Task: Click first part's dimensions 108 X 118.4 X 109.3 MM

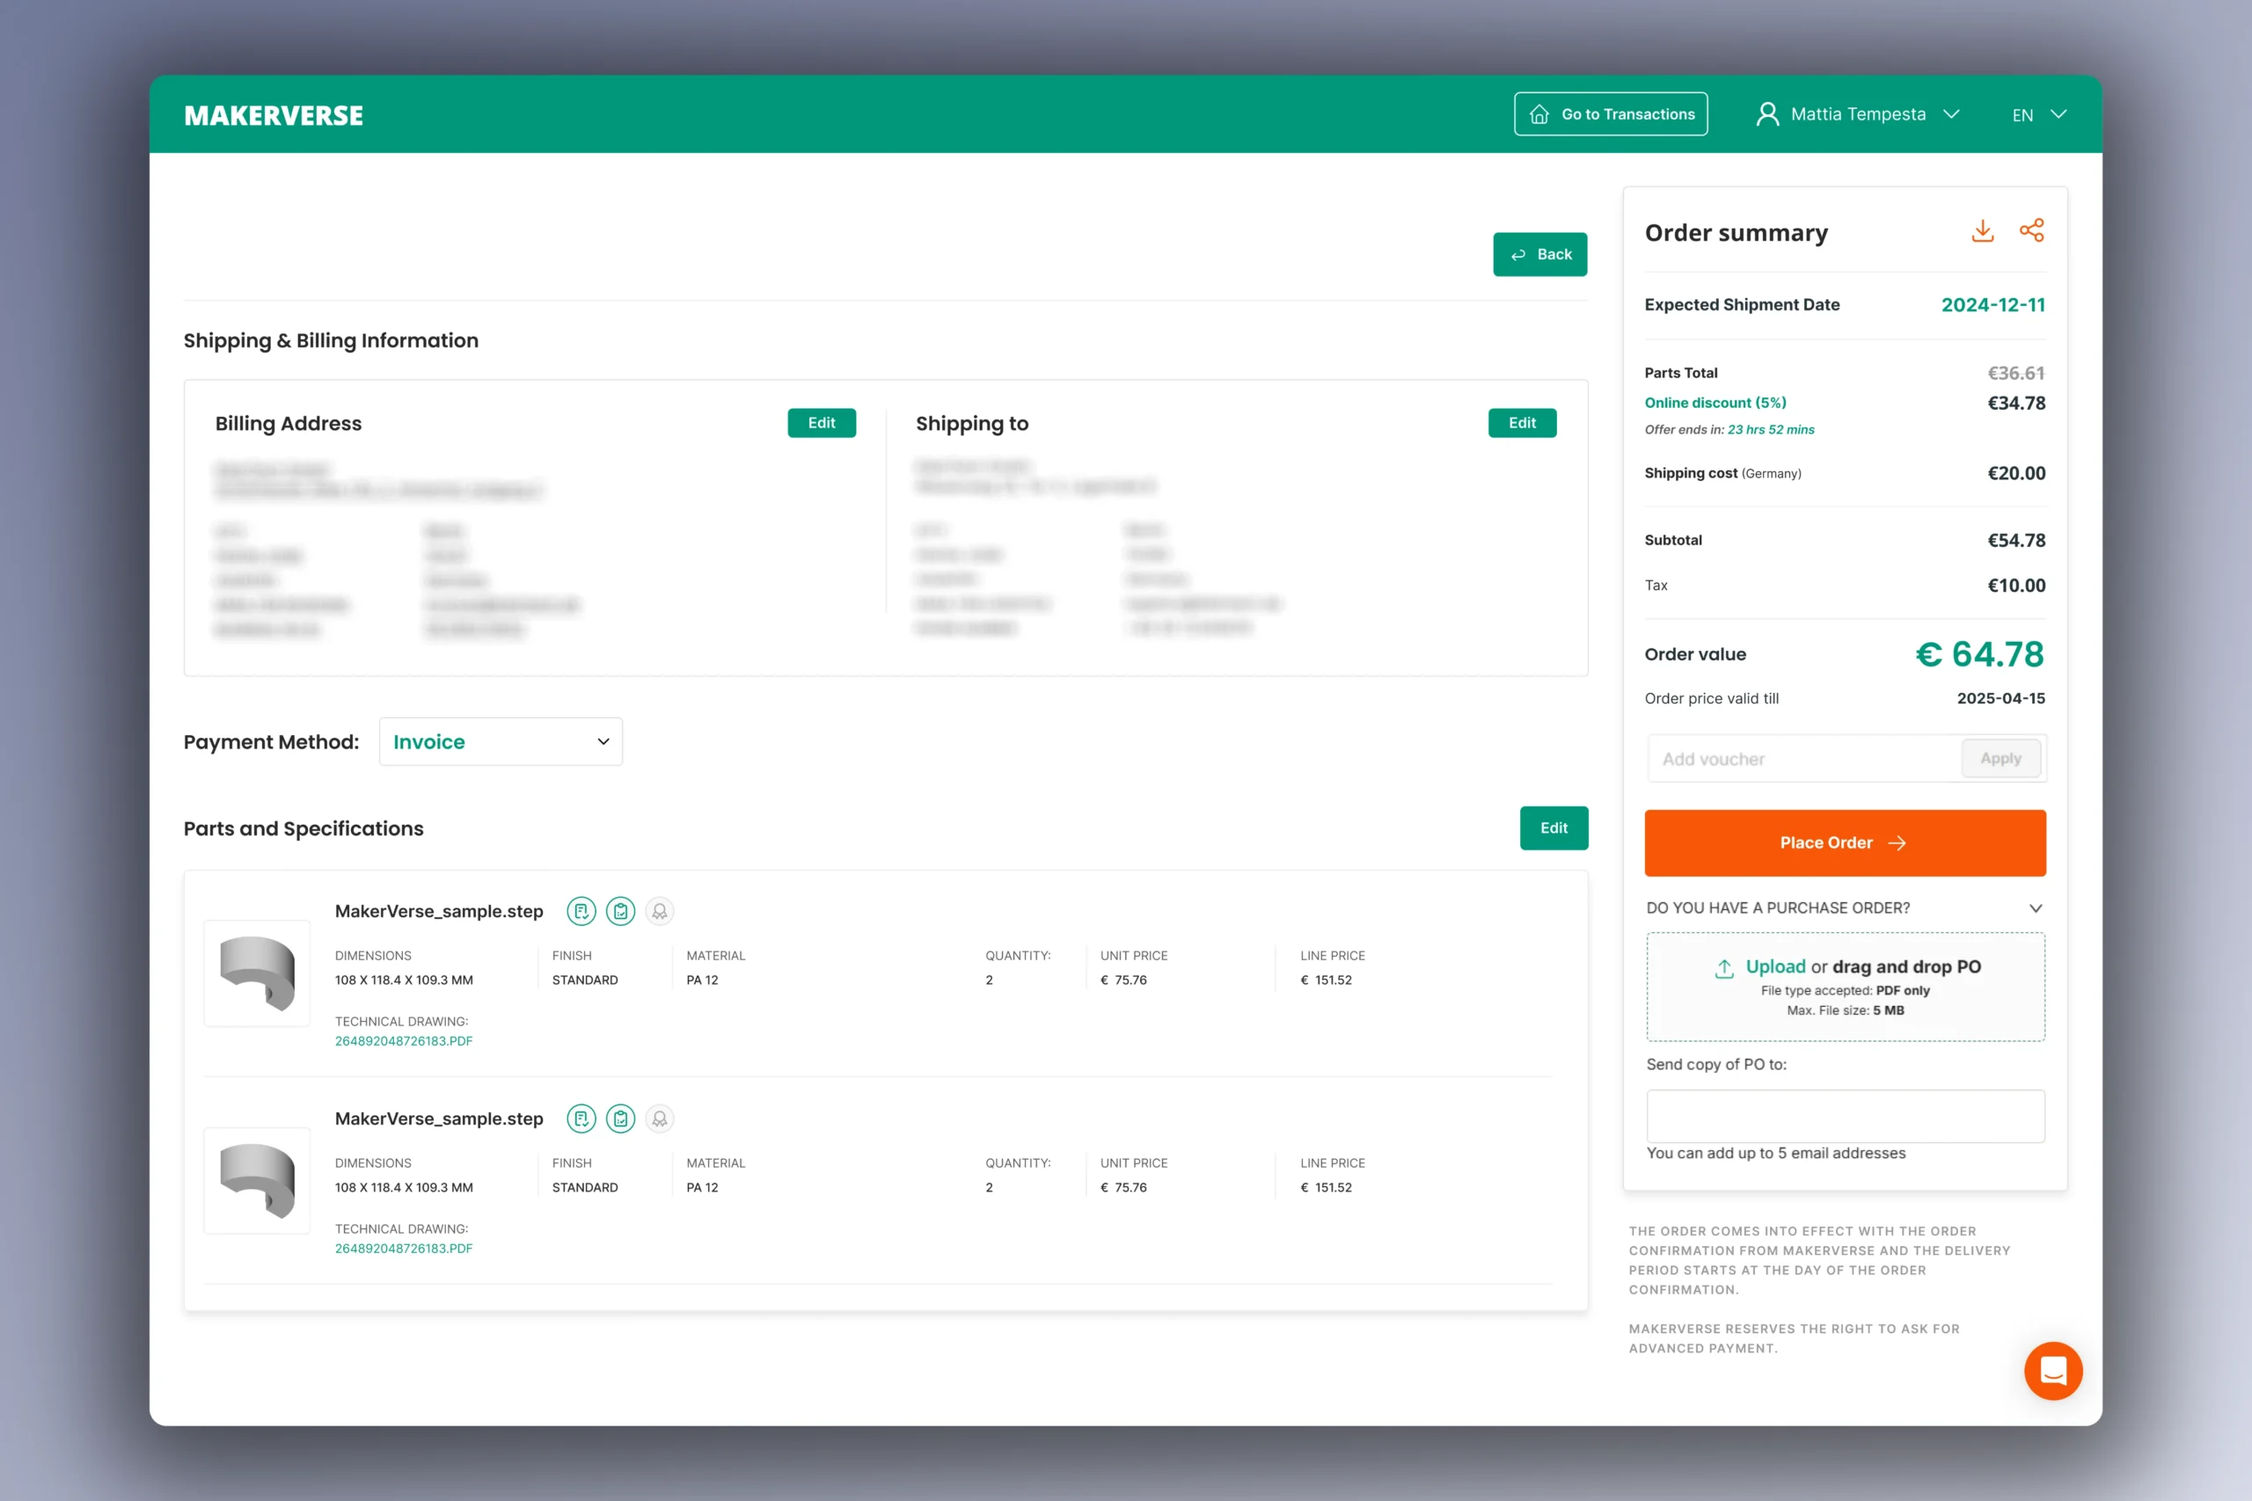Action: click(403, 980)
